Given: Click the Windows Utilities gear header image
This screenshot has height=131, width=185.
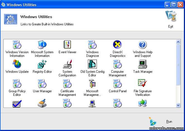Looking at the screenshot, I should pos(11,19).
